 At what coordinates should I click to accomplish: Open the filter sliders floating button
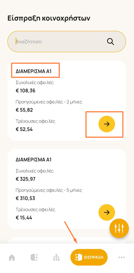tap(119, 228)
